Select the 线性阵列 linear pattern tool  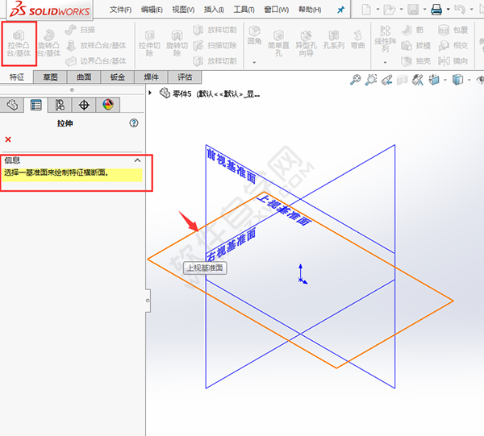point(386,39)
